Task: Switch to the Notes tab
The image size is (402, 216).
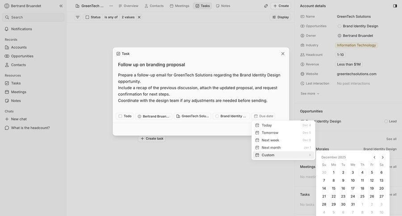Action: coord(223,6)
